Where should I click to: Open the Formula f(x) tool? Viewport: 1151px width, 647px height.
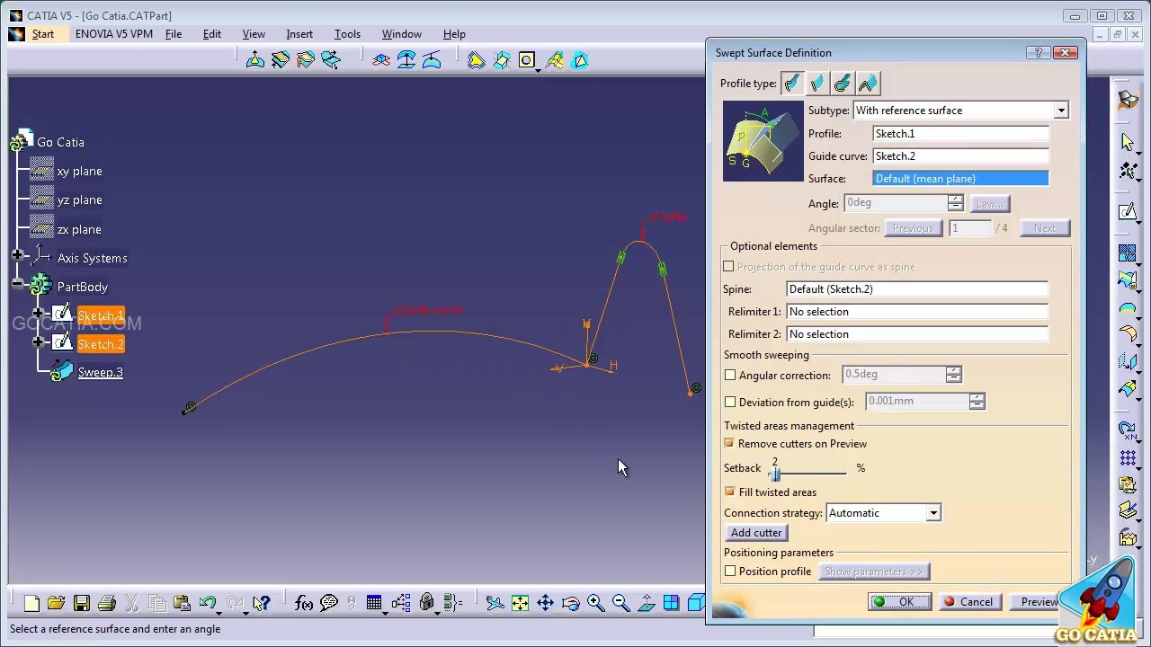pyautogui.click(x=304, y=603)
